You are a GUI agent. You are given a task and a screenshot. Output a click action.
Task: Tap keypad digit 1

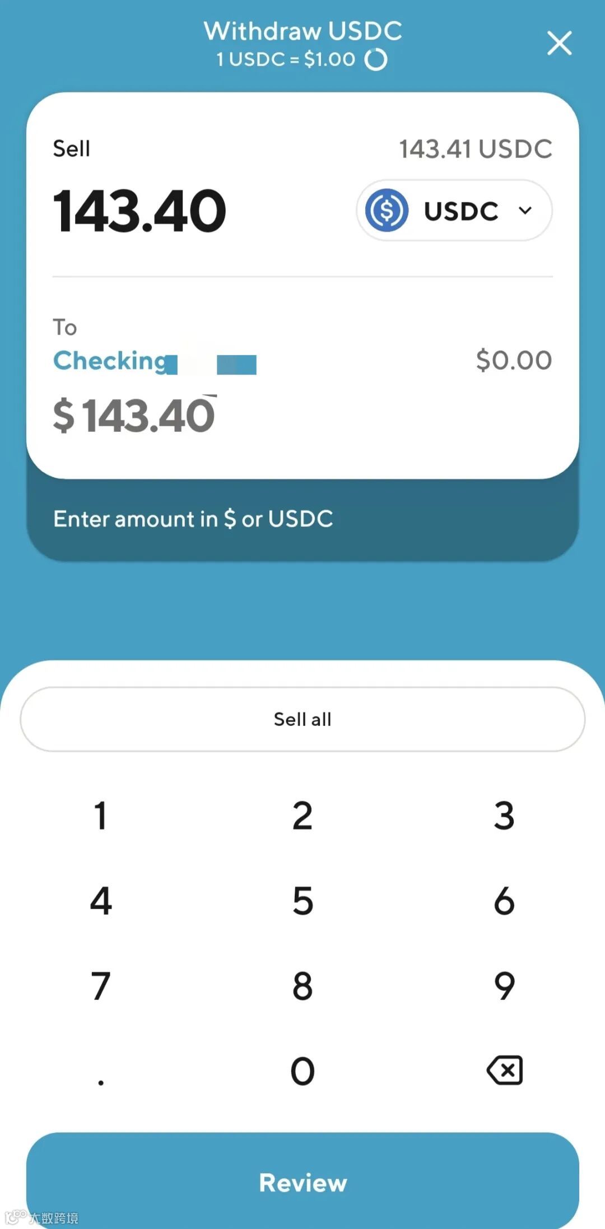(101, 816)
